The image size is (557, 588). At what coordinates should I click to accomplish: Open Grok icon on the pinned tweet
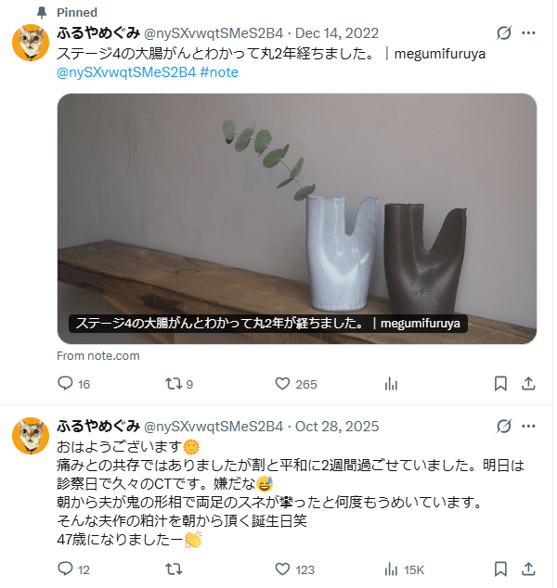[x=504, y=33]
